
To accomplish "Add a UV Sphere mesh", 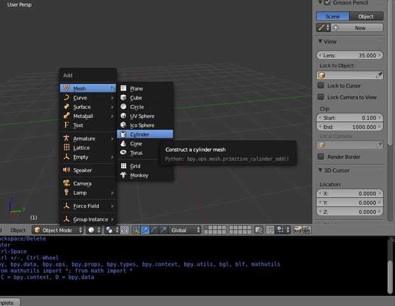I will point(145,116).
